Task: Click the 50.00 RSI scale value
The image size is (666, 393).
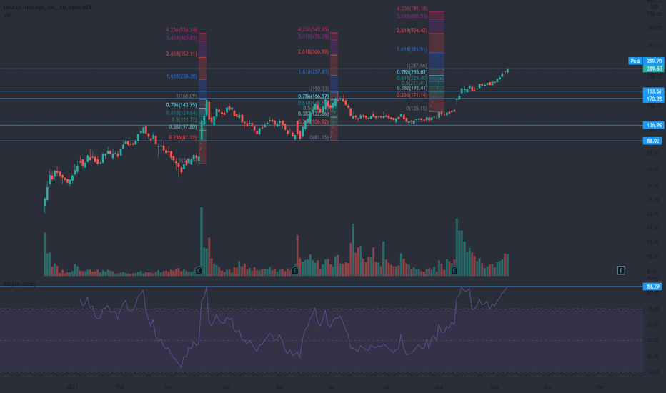Action: (653, 340)
